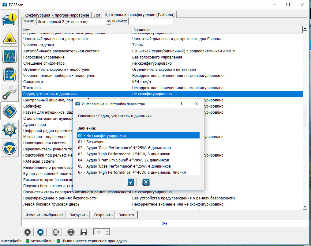Click the 'Имя' column header
The width and height of the screenshot is (311, 246).
77,30
